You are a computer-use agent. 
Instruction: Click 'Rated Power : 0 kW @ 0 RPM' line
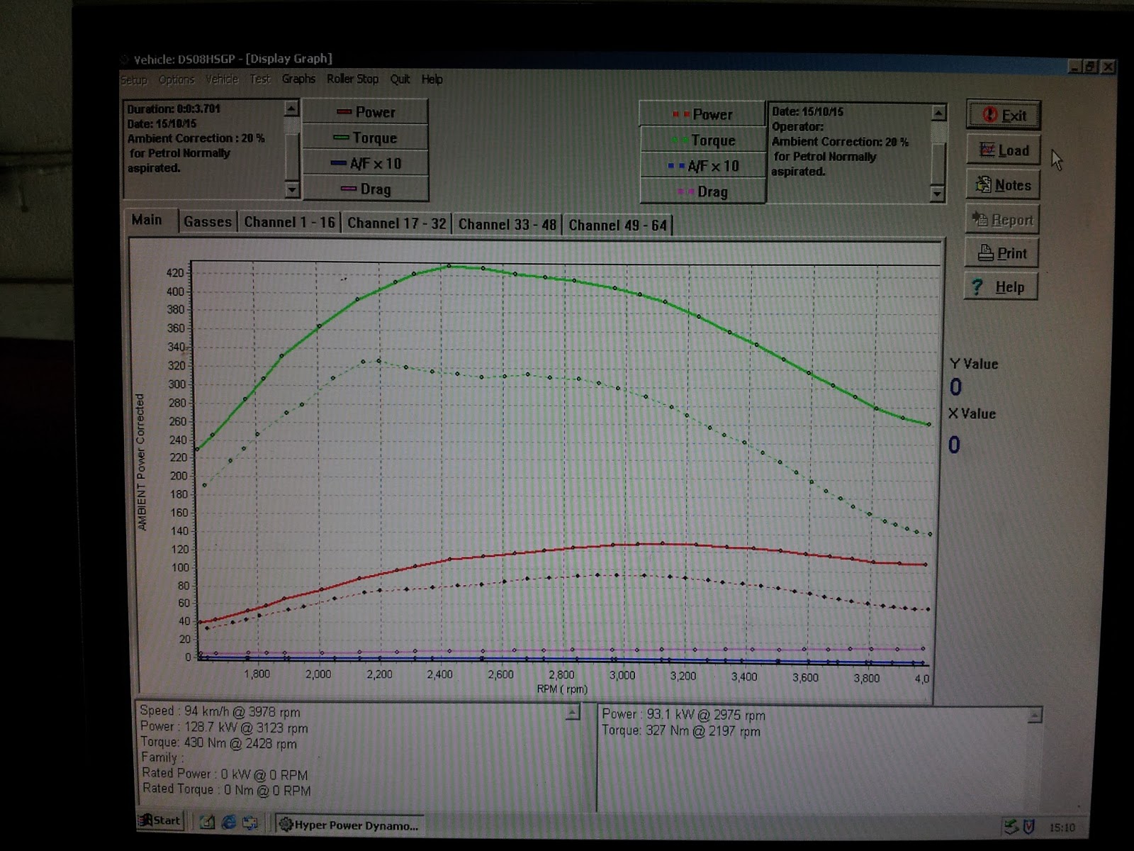pyautogui.click(x=225, y=774)
